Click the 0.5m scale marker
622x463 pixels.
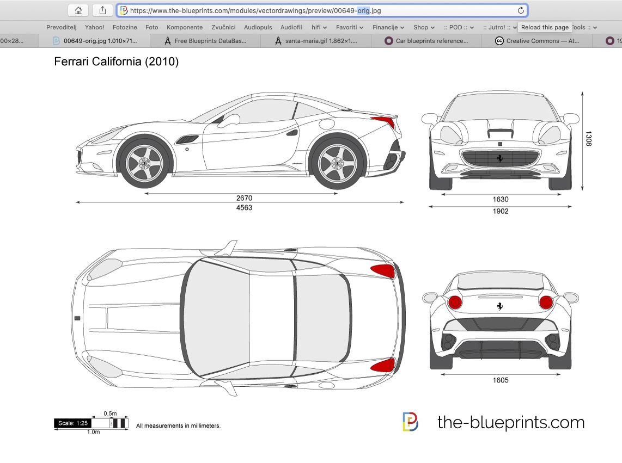(x=110, y=413)
